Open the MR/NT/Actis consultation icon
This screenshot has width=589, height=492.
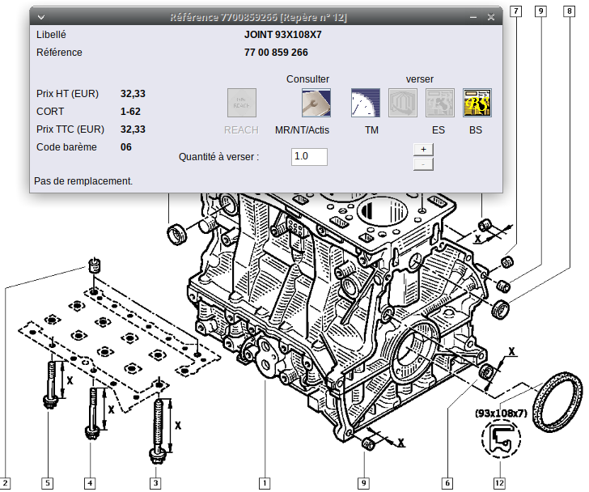(x=316, y=104)
